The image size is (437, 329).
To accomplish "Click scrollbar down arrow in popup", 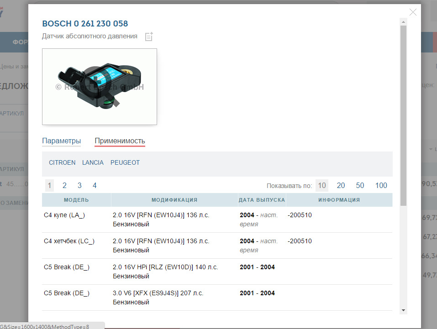I will (x=403, y=310).
